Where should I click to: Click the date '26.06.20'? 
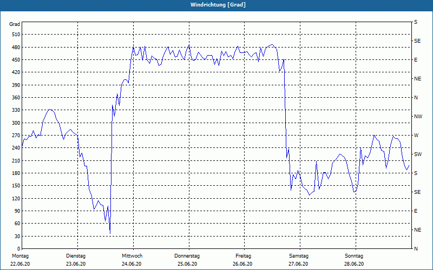[242, 264]
